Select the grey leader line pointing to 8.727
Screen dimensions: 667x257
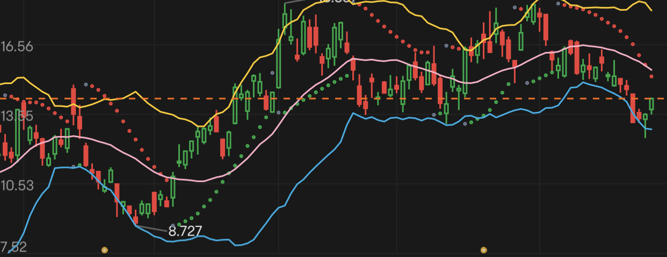click(152, 229)
